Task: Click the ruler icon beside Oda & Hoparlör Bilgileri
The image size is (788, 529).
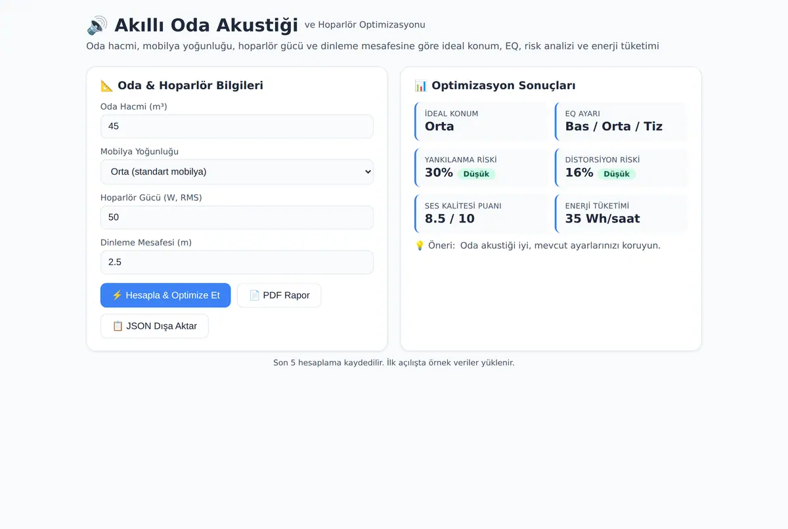Action: [107, 85]
